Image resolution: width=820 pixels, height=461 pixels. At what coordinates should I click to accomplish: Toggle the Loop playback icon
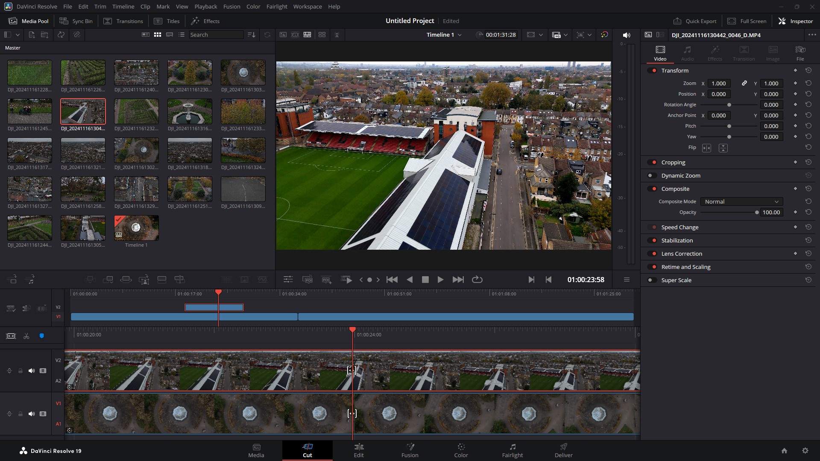click(477, 280)
